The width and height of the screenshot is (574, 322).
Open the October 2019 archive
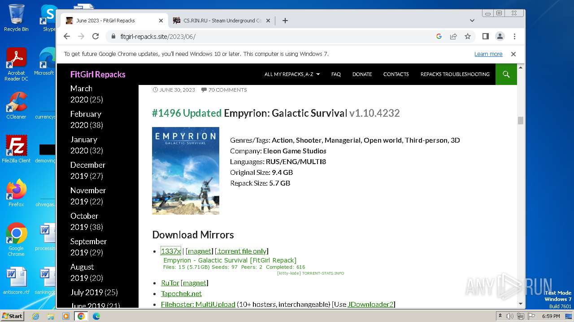point(84,221)
